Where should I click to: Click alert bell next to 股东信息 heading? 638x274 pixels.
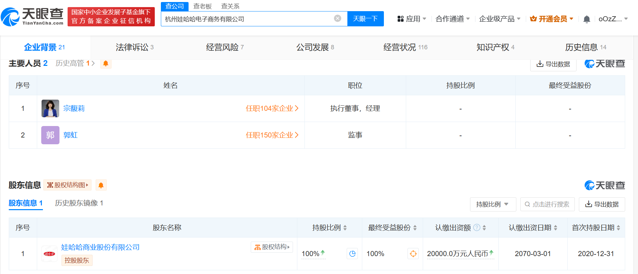coord(101,185)
